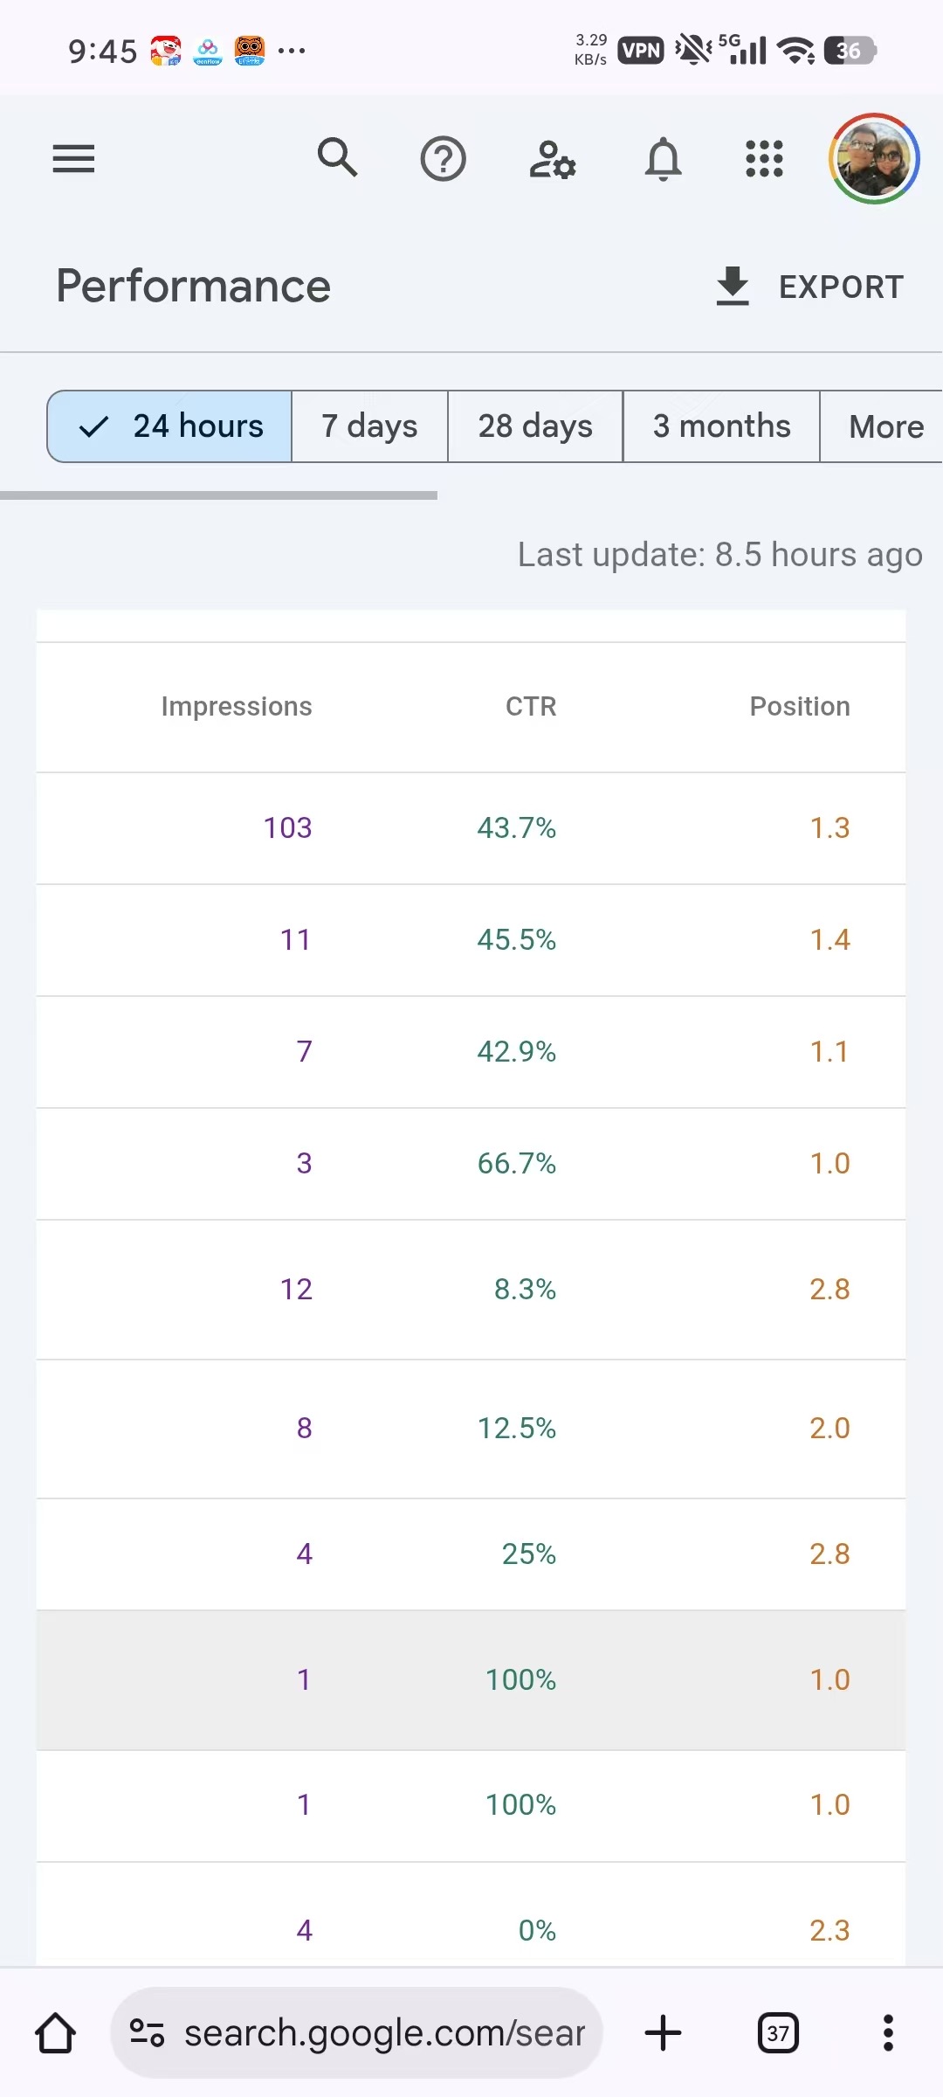Select the 24 hours date range
This screenshot has height=2097, width=943.
(x=170, y=426)
